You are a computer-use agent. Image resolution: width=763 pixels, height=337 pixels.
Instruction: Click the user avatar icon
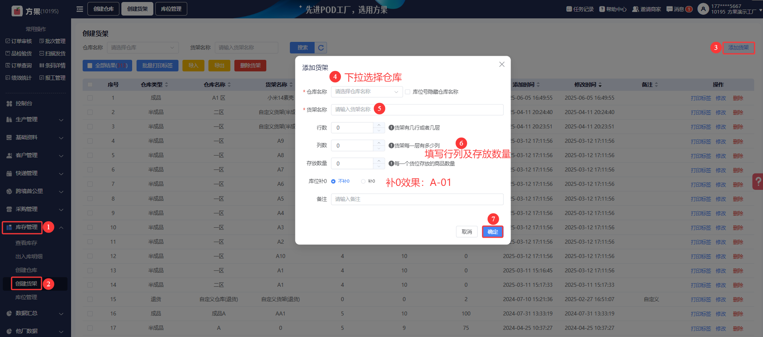click(x=703, y=9)
